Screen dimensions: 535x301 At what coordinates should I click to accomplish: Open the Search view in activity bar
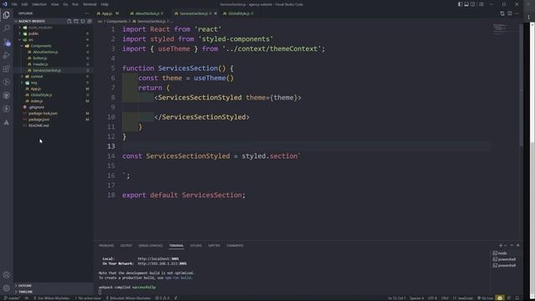(6, 28)
